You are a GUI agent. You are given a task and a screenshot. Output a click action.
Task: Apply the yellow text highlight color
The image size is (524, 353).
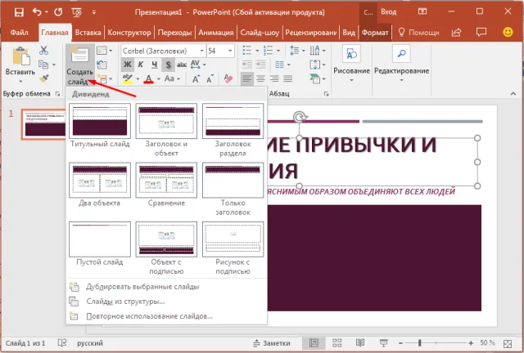pyautogui.click(x=127, y=78)
